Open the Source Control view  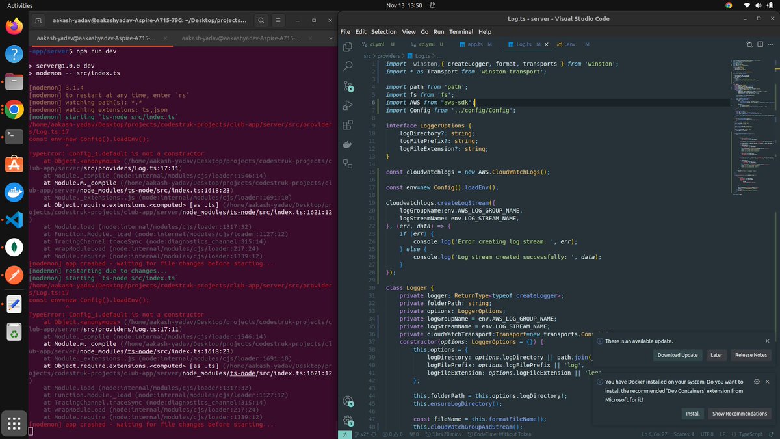[348, 85]
